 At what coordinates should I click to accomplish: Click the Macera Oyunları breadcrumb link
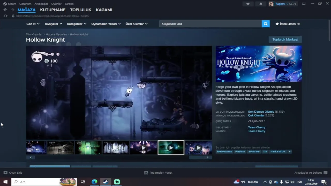click(56, 34)
